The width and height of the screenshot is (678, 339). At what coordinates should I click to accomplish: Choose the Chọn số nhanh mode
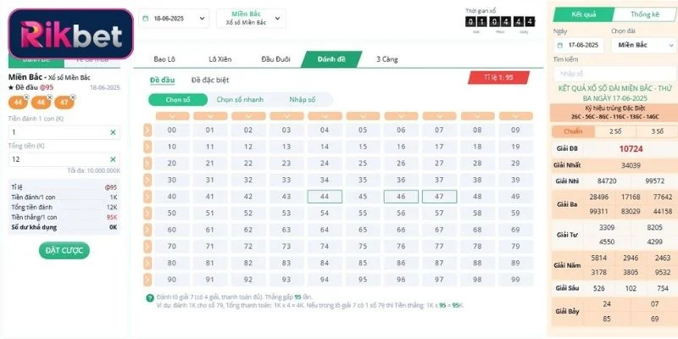click(x=241, y=99)
